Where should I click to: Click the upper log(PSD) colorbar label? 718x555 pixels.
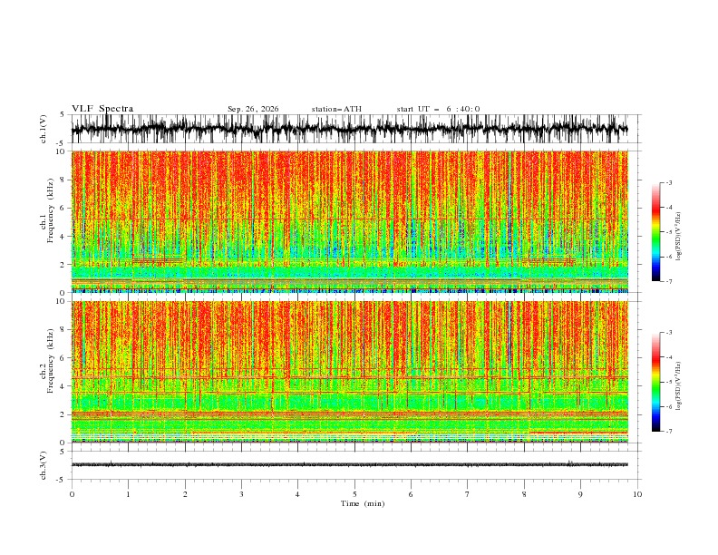coord(679,237)
